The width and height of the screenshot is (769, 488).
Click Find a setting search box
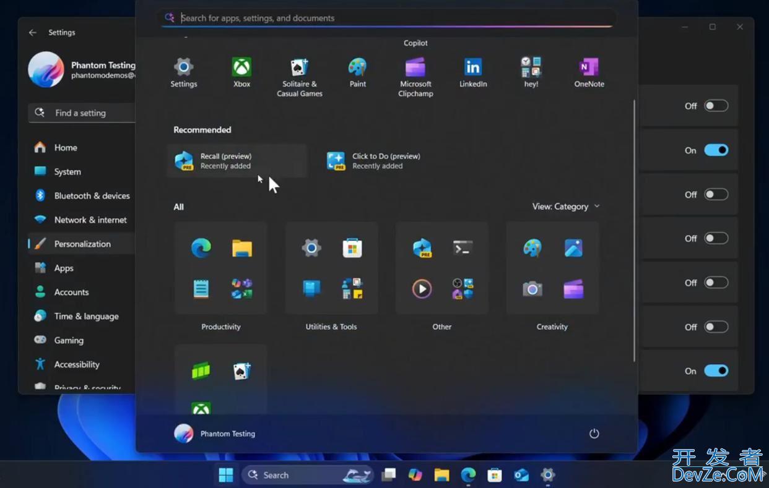pos(81,113)
